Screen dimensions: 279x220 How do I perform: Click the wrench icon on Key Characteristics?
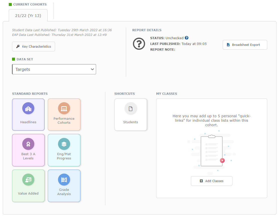point(18,46)
